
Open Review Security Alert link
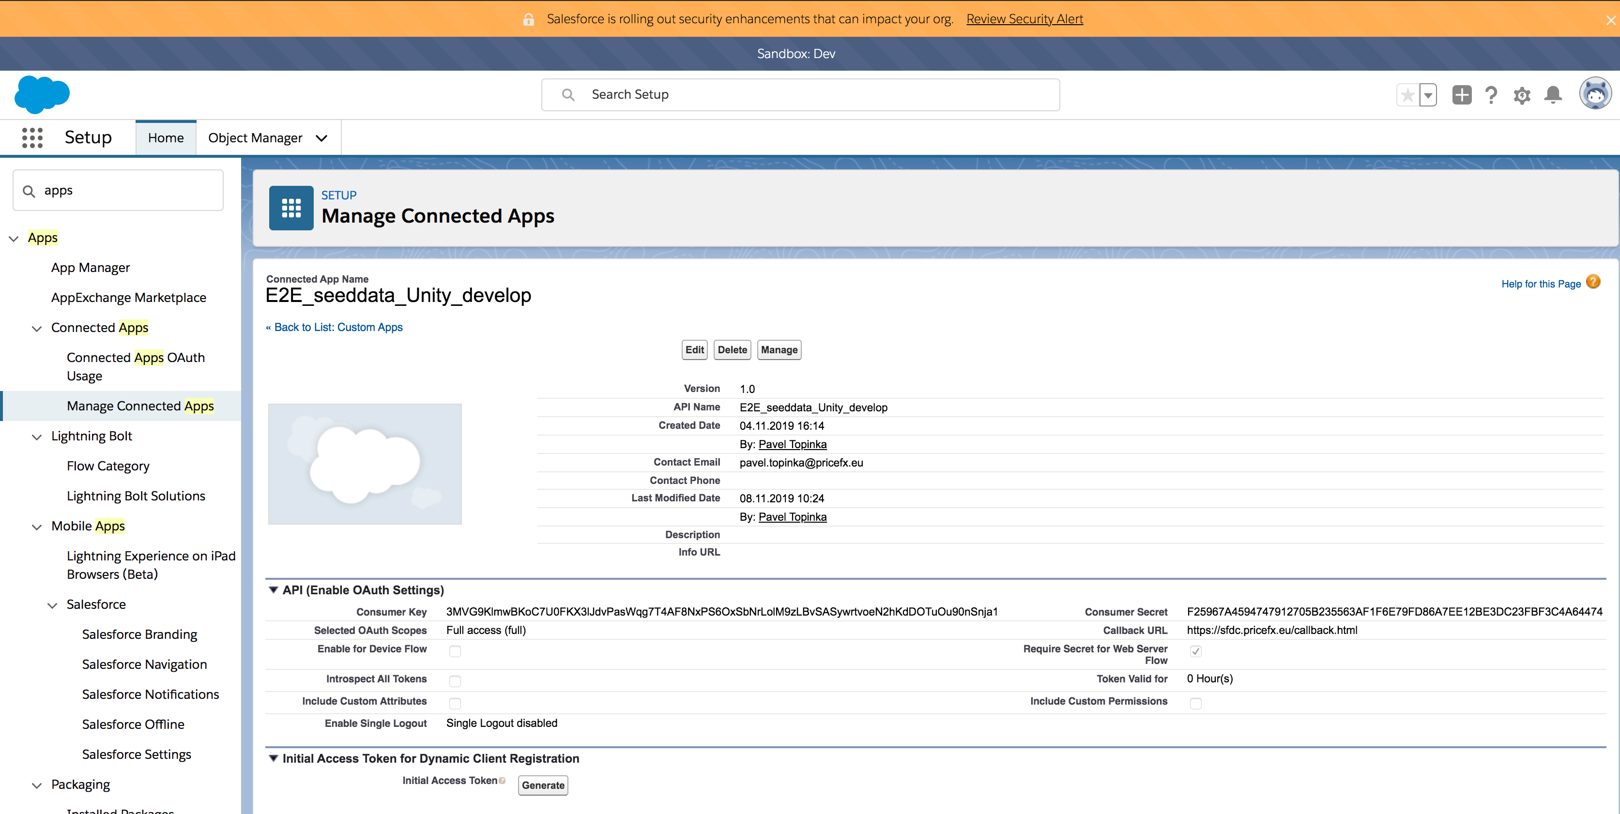coord(1024,19)
